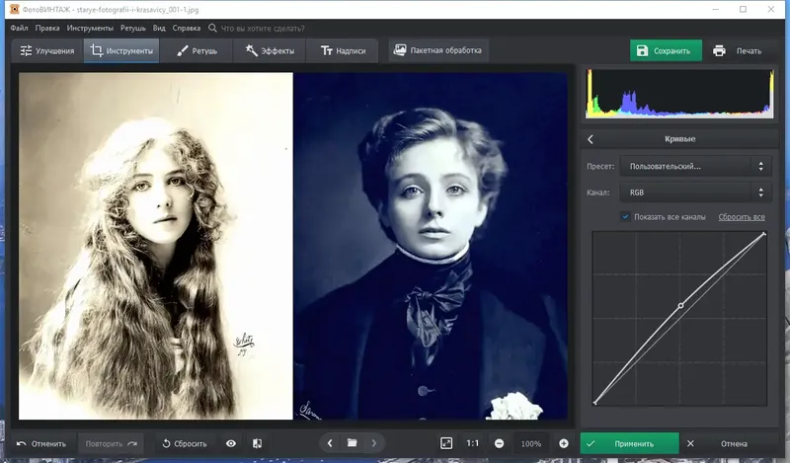
Task: Open the Инструменты menu in menu bar
Action: (90, 29)
